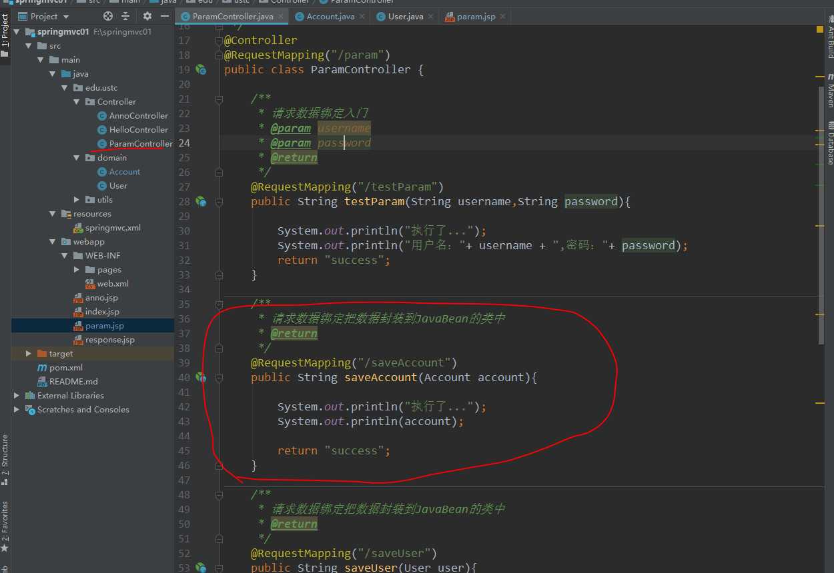Click the locate/scroll-from-source target icon

coord(108,16)
